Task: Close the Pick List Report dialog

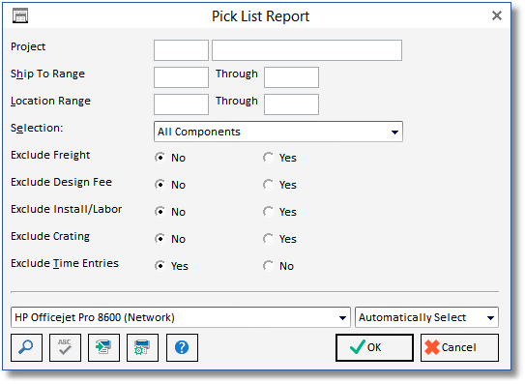Action: coord(497,15)
